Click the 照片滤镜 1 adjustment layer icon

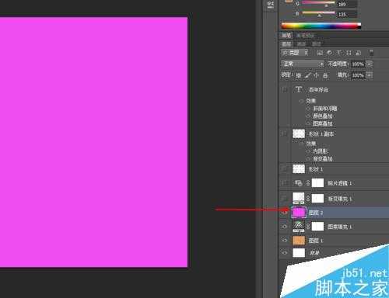tap(298, 183)
